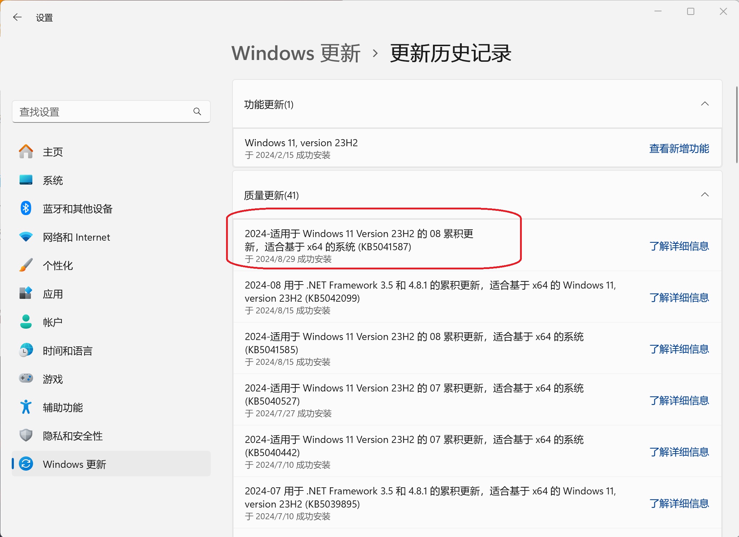Click 查看新增功能 link
Screen dimensions: 739x537
click(679, 148)
